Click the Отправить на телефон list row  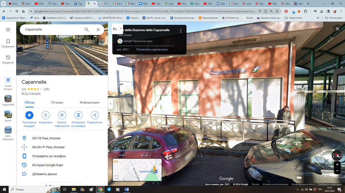click(62, 156)
